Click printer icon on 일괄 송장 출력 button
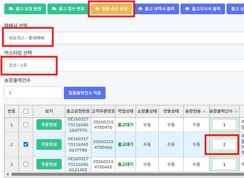Viewport: 244px width, 178px height. pos(97,9)
